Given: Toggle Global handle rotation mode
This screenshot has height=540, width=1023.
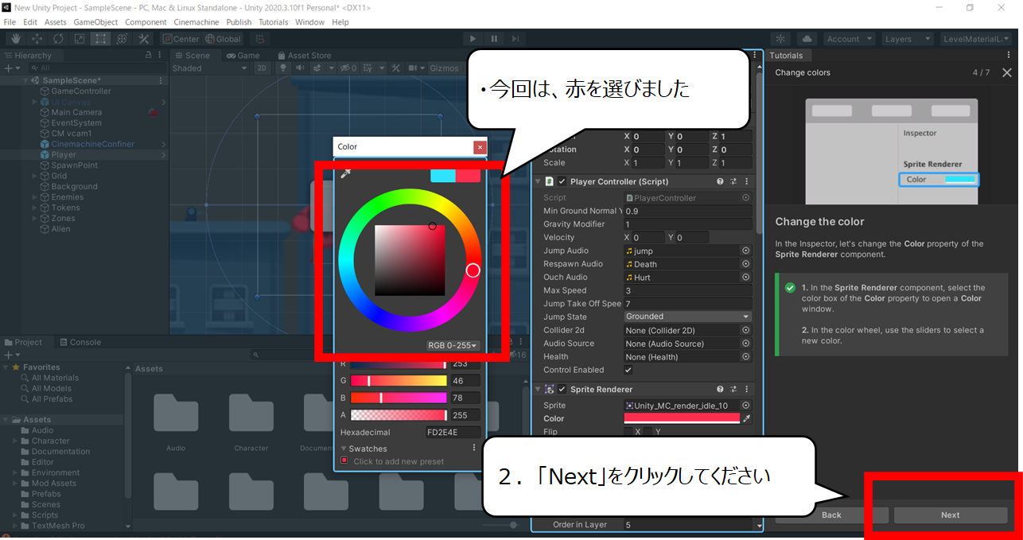Looking at the screenshot, I should click(x=223, y=39).
